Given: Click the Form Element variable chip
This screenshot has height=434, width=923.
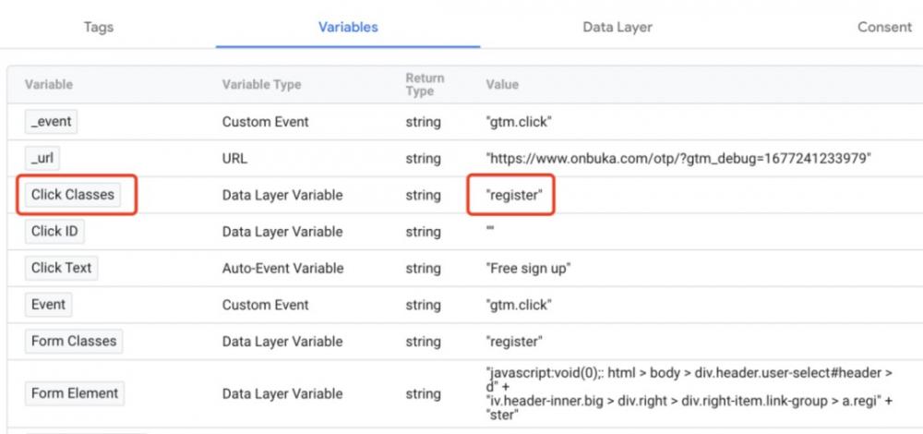Looking at the screenshot, I should [x=75, y=393].
